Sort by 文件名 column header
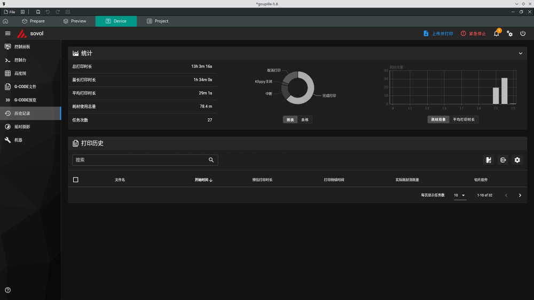This screenshot has width=534, height=300. point(120,180)
